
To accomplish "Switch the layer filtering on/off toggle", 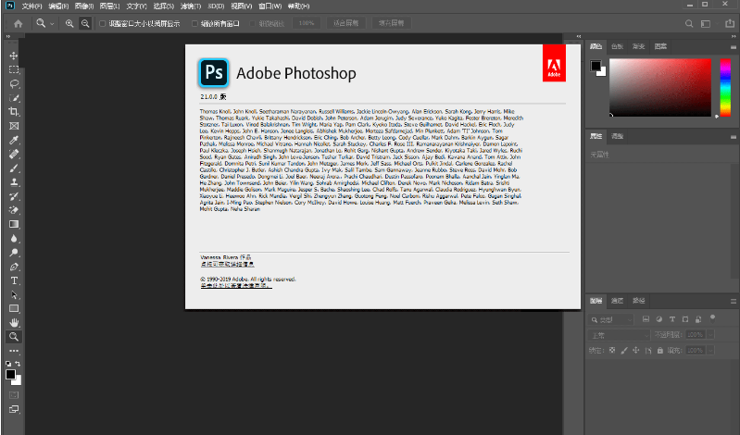I will tap(712, 318).
